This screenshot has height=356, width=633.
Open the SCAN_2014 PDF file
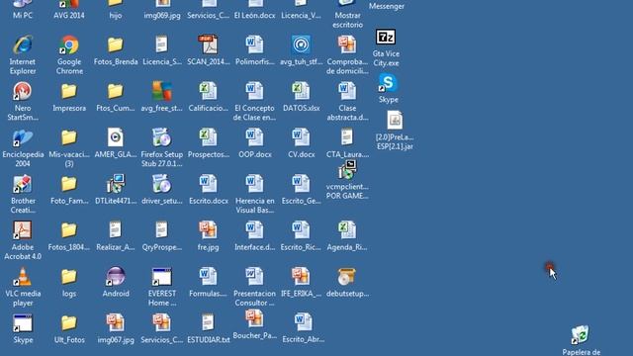coord(209,45)
